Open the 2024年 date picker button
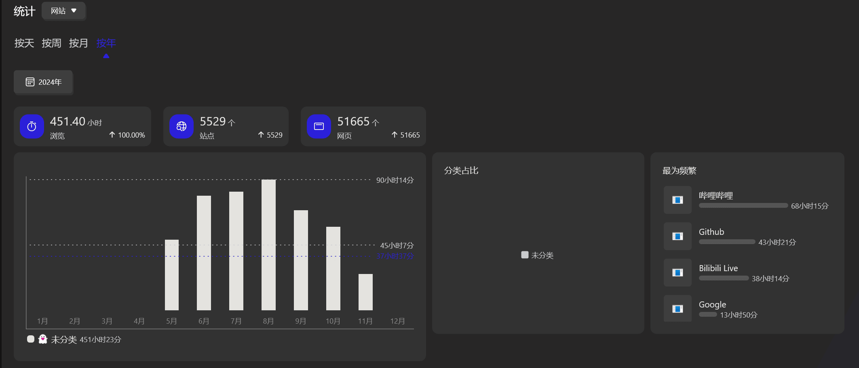The width and height of the screenshot is (859, 368). [43, 82]
